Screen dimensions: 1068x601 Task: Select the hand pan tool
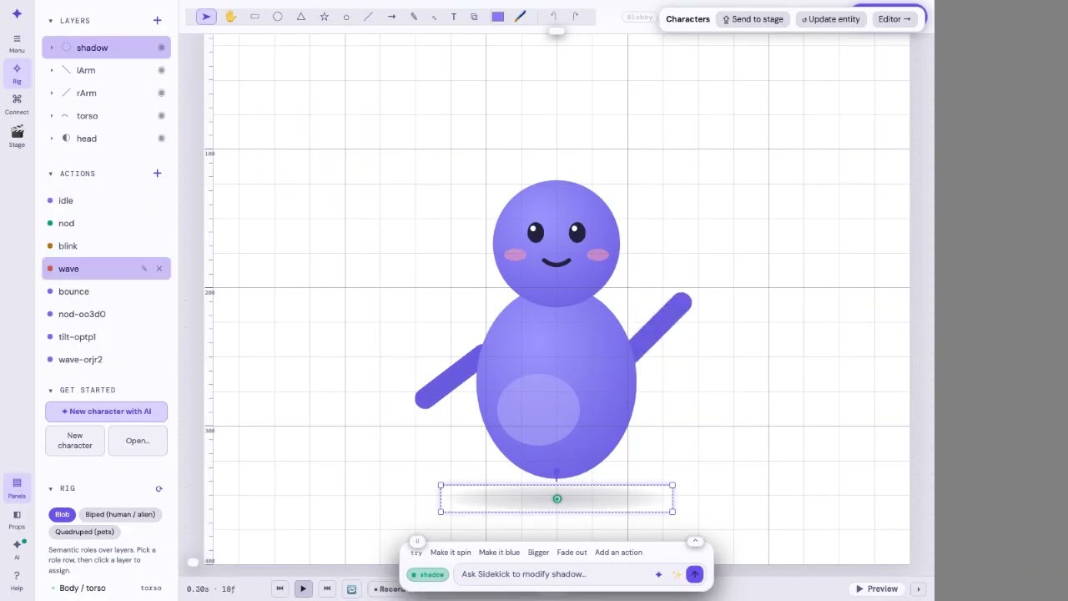tap(230, 17)
